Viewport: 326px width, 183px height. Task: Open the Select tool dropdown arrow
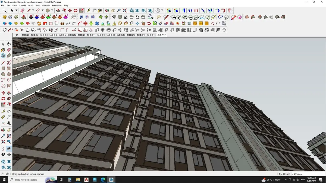coord(16,10)
